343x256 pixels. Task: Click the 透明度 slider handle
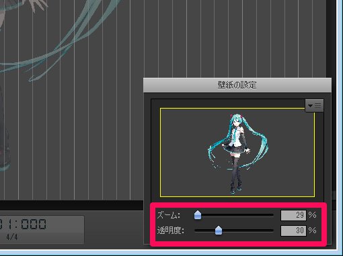pyautogui.click(x=219, y=231)
